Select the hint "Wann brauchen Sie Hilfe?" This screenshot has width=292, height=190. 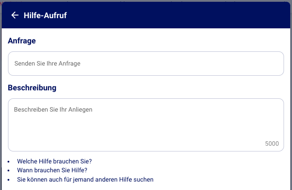[x=52, y=170]
